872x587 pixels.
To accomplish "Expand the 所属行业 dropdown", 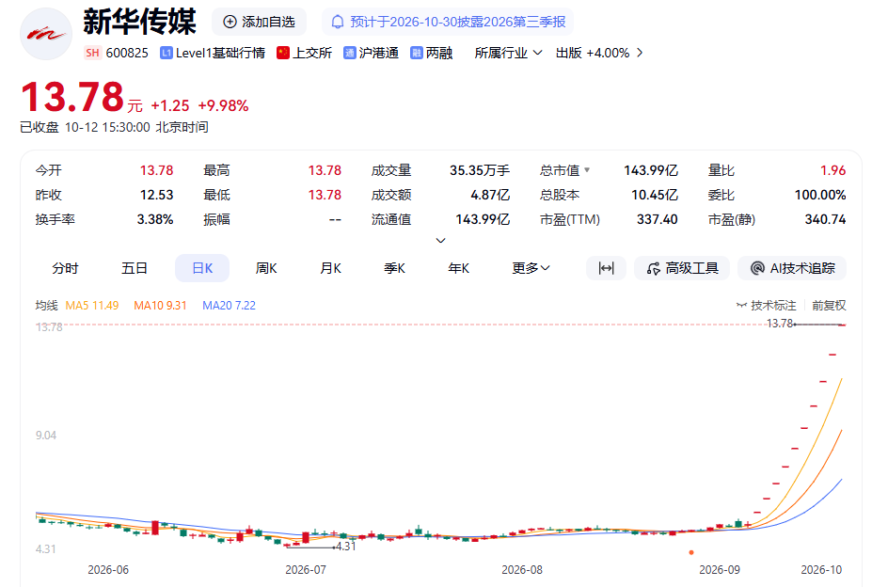I will (x=508, y=53).
